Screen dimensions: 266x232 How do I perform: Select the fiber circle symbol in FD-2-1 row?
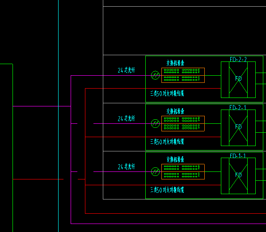click(x=155, y=123)
